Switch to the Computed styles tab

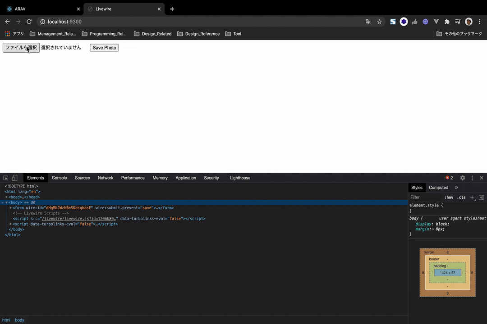(x=438, y=187)
